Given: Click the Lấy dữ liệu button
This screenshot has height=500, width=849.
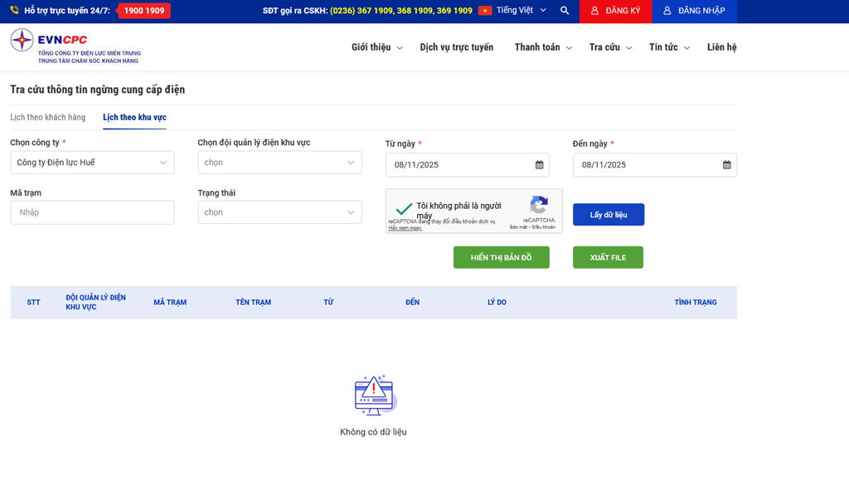Looking at the screenshot, I should [608, 215].
